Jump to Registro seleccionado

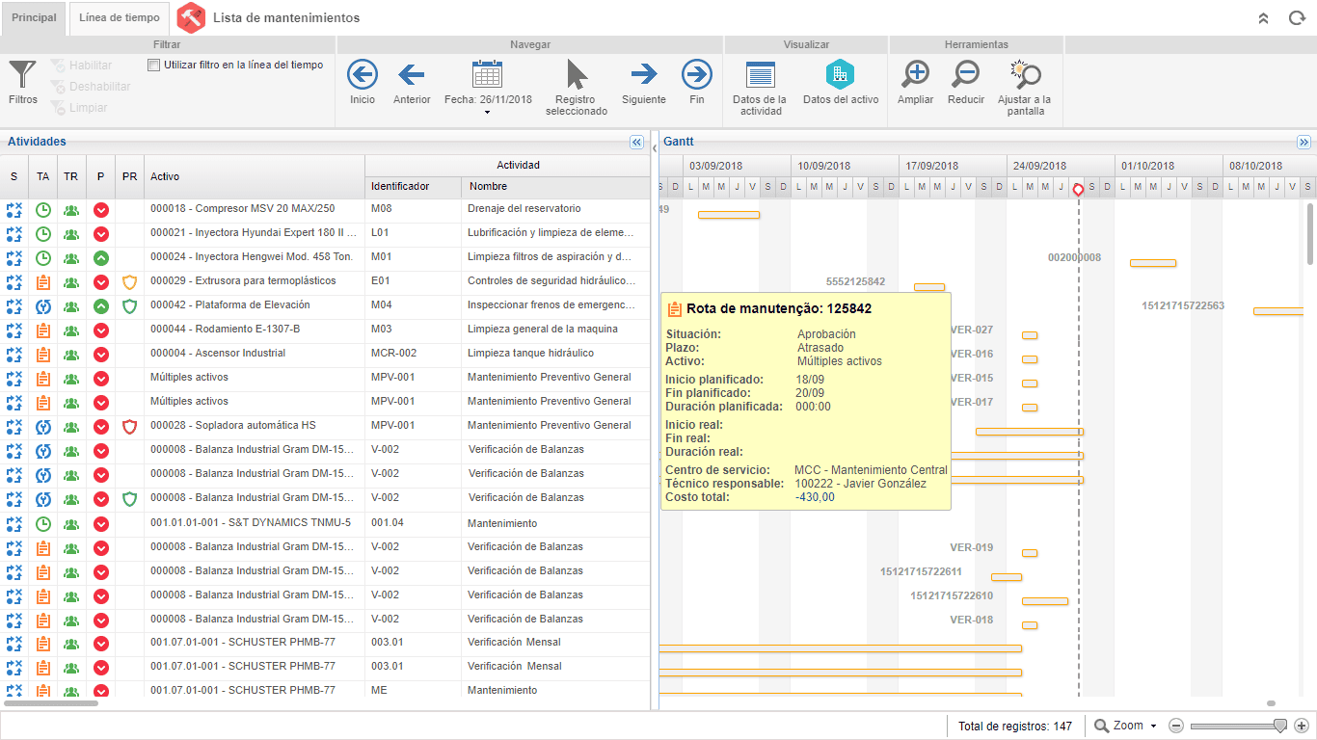pyautogui.click(x=577, y=88)
